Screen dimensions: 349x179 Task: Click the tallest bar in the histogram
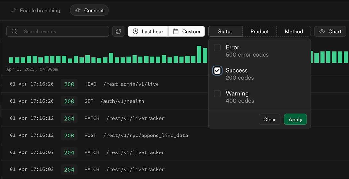(x=199, y=54)
